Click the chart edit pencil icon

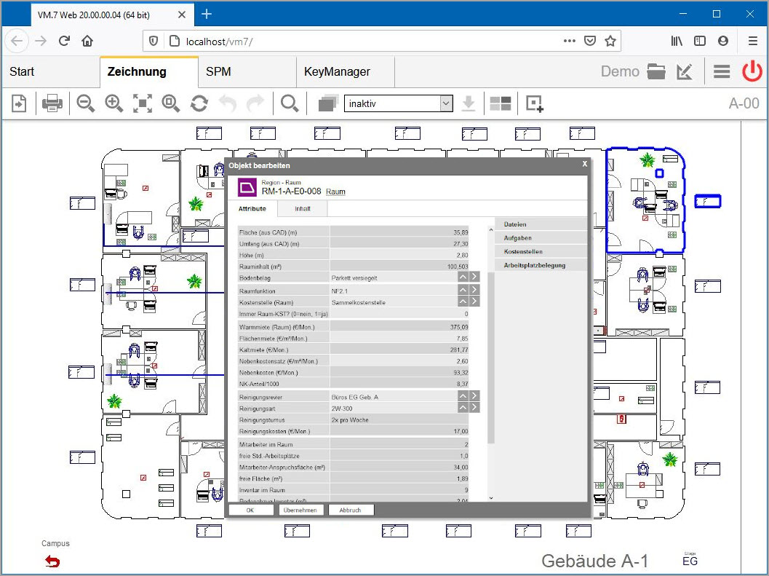coord(684,71)
